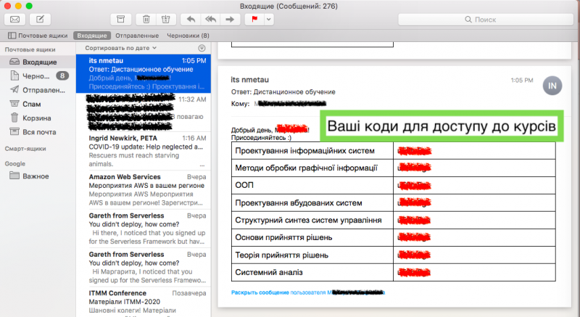Click Теорія прийняття рішень cell
The image size is (580, 317).
click(x=312, y=255)
